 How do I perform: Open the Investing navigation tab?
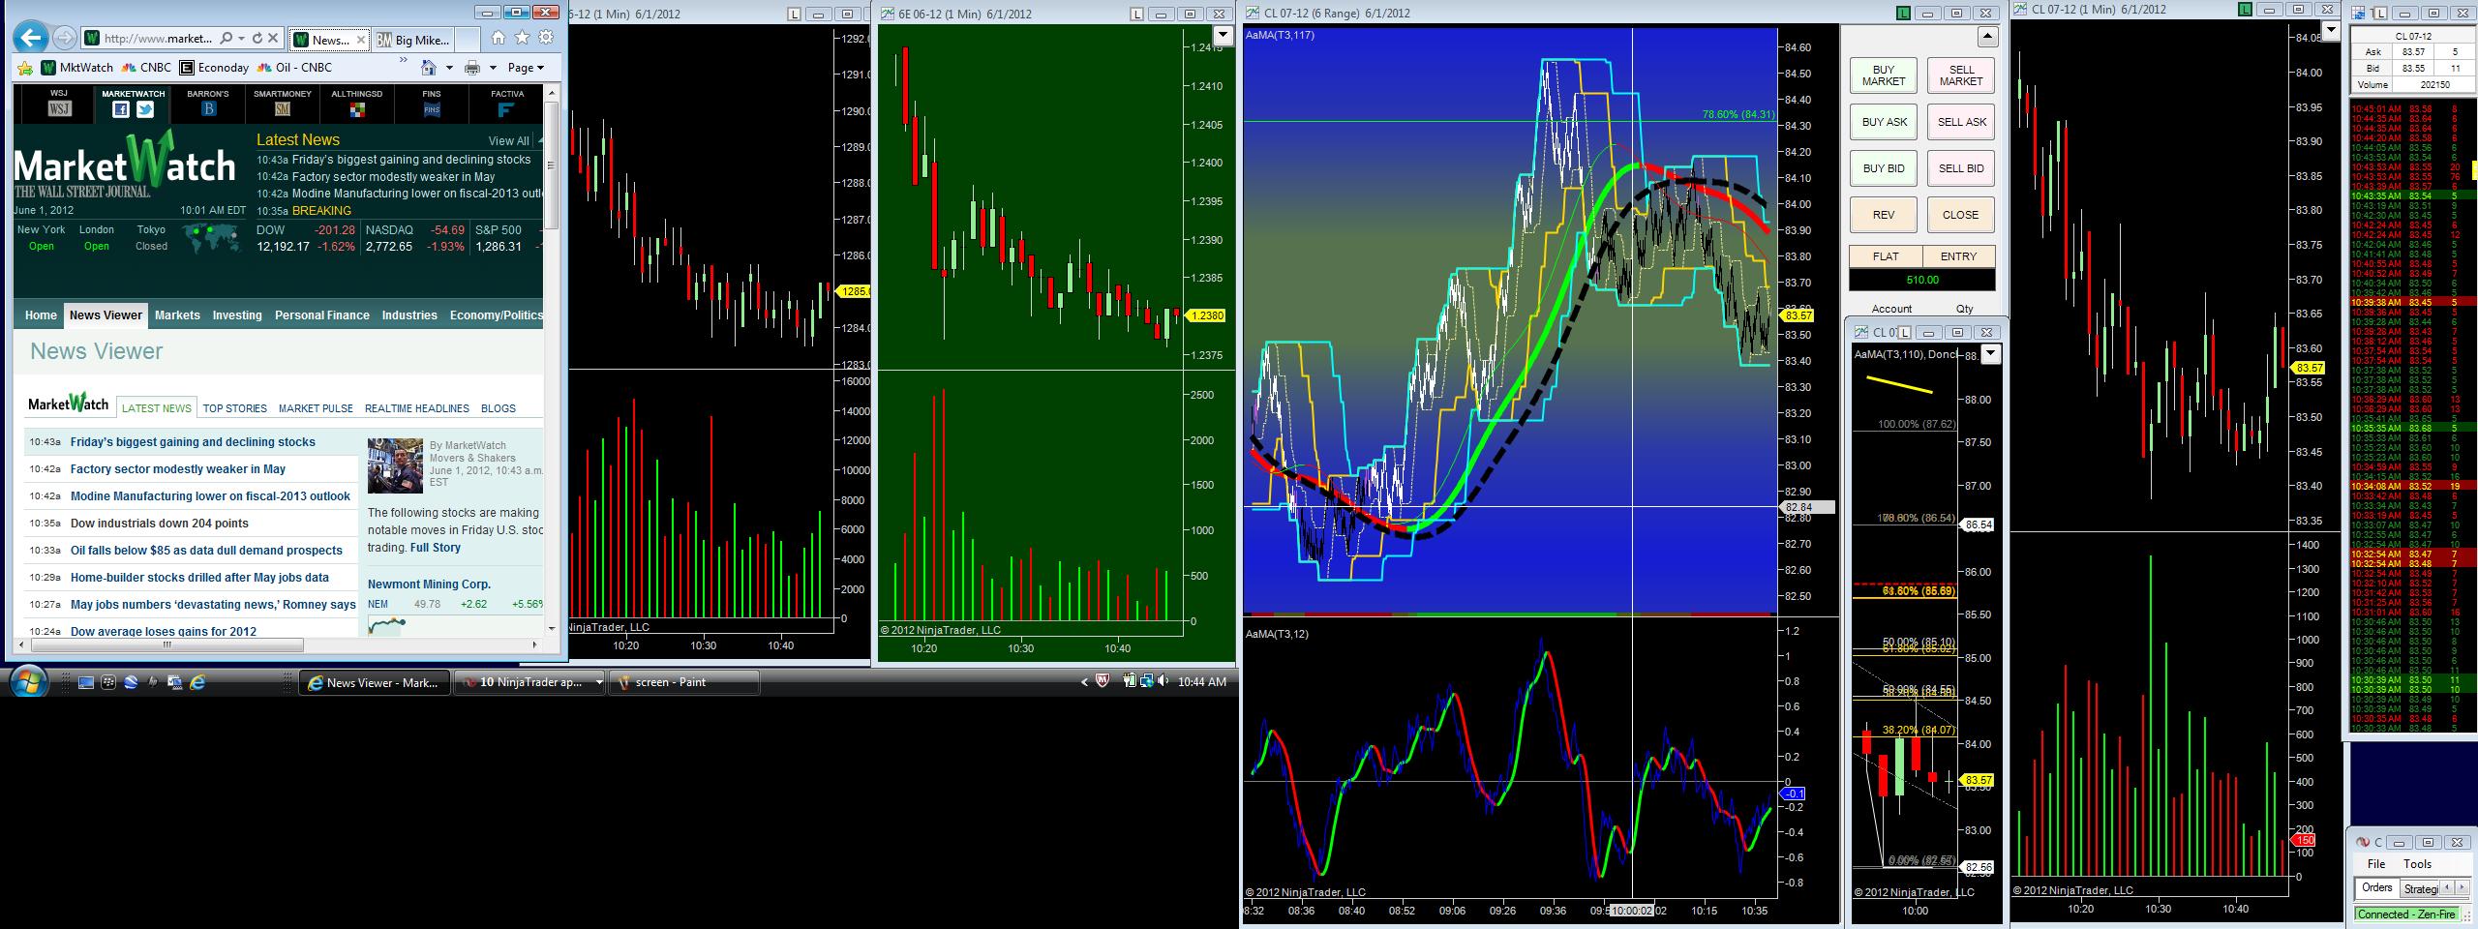click(237, 315)
